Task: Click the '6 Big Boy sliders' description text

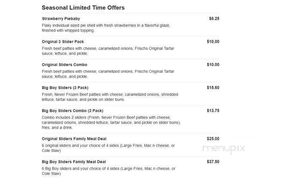Action: tap(109, 171)
